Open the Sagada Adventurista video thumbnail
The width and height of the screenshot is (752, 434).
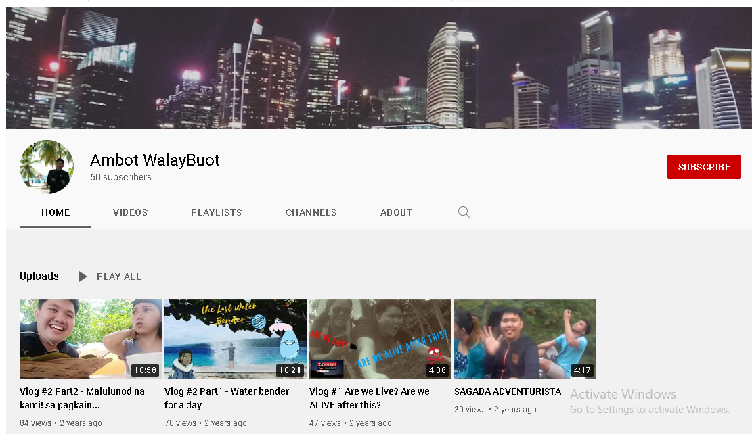[x=525, y=339]
